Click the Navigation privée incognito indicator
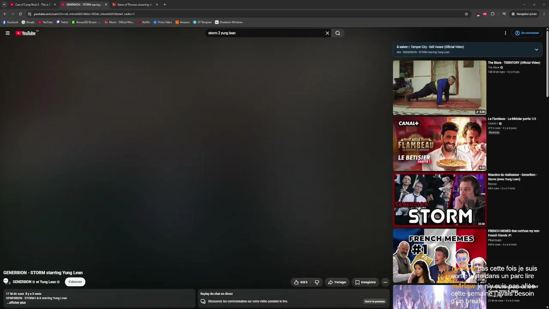 click(524, 14)
